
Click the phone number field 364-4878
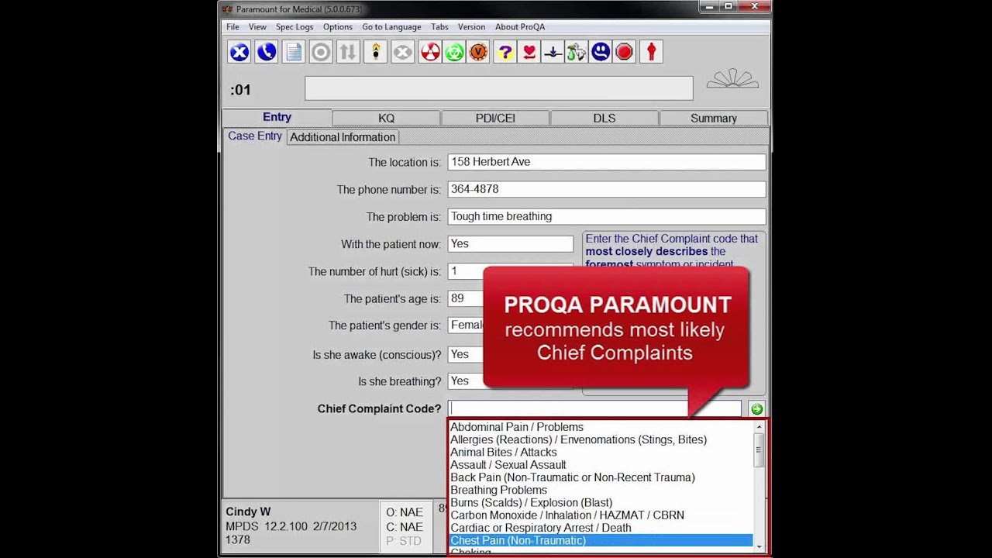point(607,189)
